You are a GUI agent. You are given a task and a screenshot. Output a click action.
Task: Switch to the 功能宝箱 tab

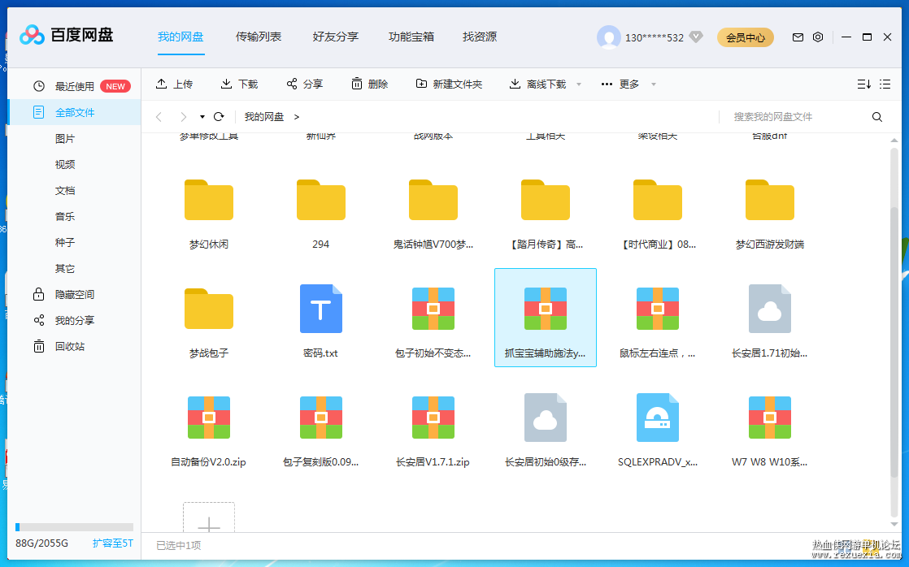click(411, 37)
